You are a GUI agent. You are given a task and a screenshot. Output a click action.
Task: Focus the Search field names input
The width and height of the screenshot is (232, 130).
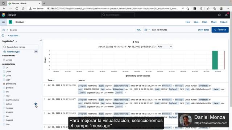20,47
